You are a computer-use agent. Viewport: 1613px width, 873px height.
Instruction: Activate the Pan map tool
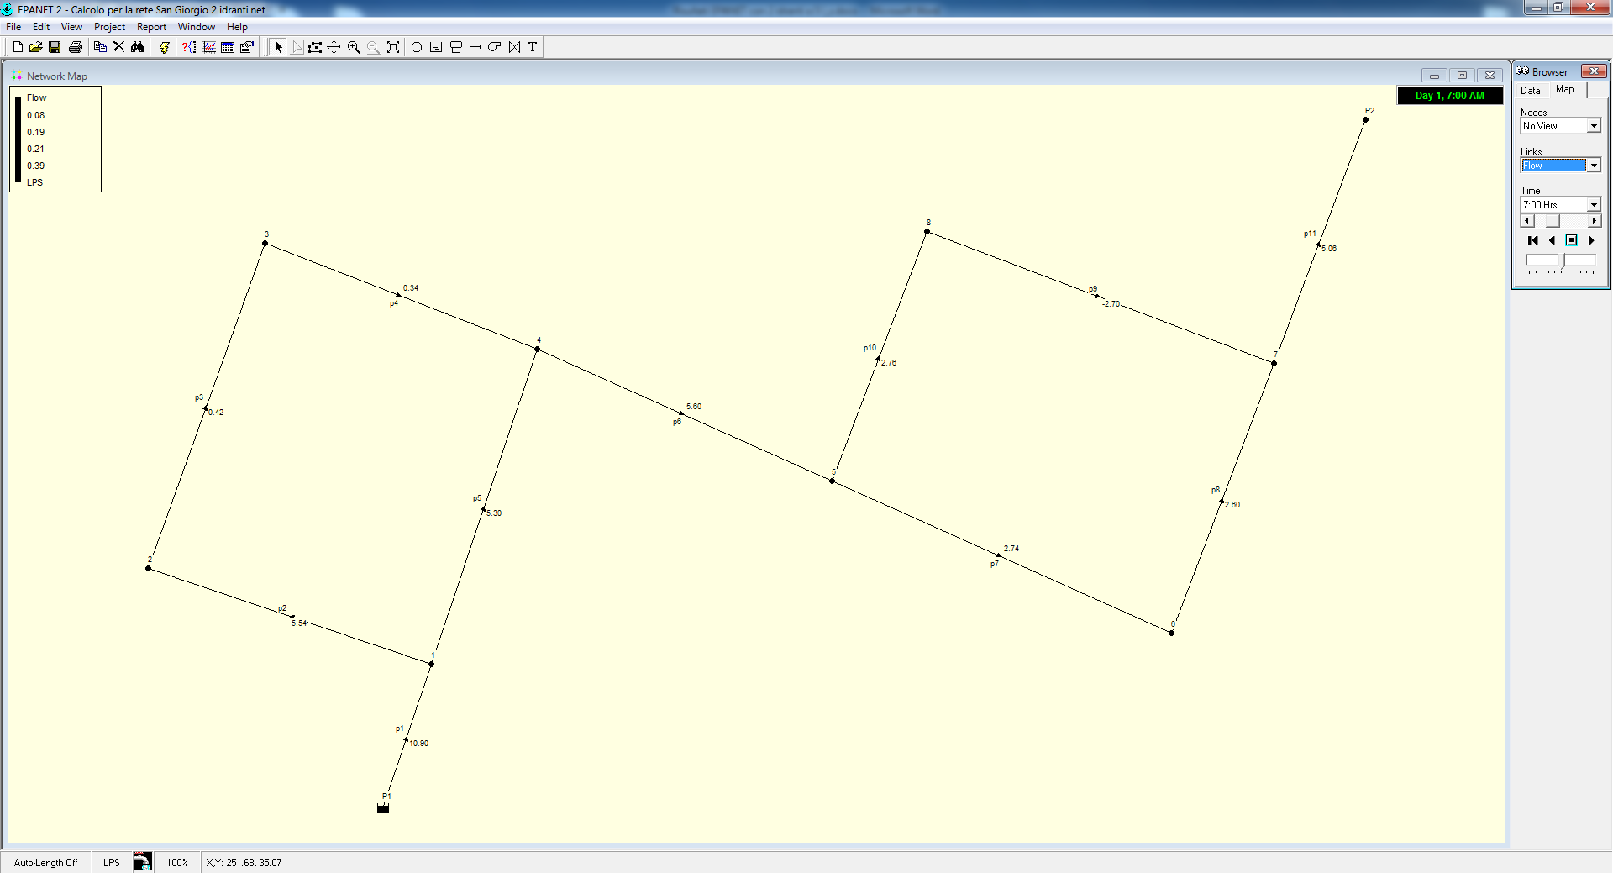[x=334, y=47]
